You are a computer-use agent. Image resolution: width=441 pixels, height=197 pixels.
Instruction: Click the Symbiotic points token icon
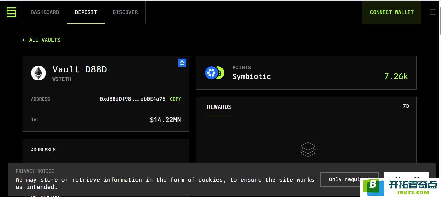pyautogui.click(x=214, y=73)
